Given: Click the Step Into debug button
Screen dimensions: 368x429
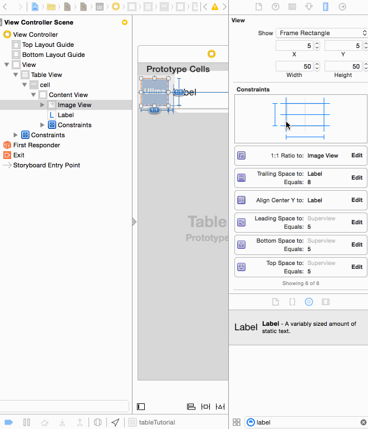Looking at the screenshot, I should pyautogui.click(x=62, y=422).
